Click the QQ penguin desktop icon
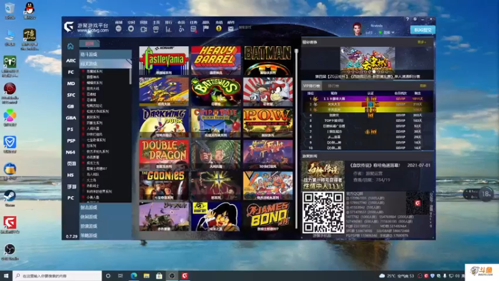The width and height of the screenshot is (499, 281). 29,9
